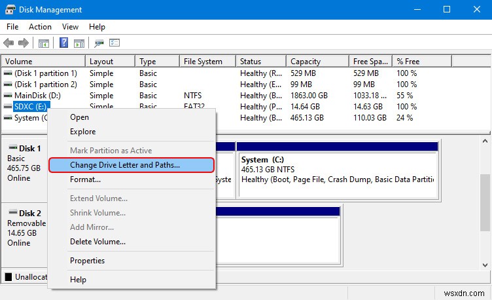Click the checklist Properties toolbar icon
The height and width of the screenshot is (300, 492).
pos(114,43)
